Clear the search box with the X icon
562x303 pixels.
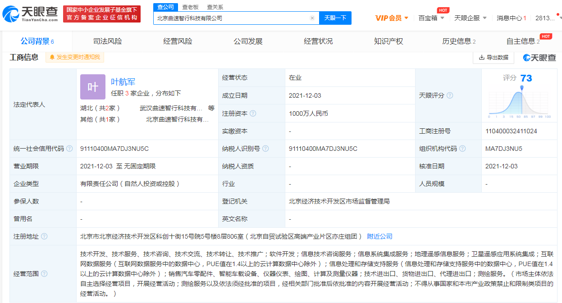[x=312, y=18]
